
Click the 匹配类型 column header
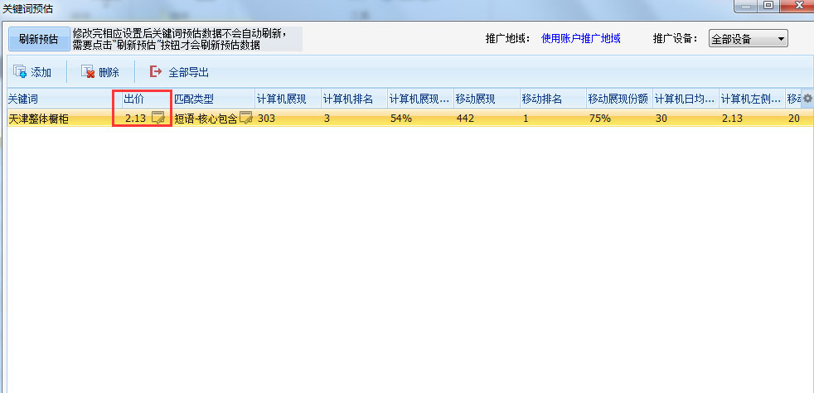[211, 99]
